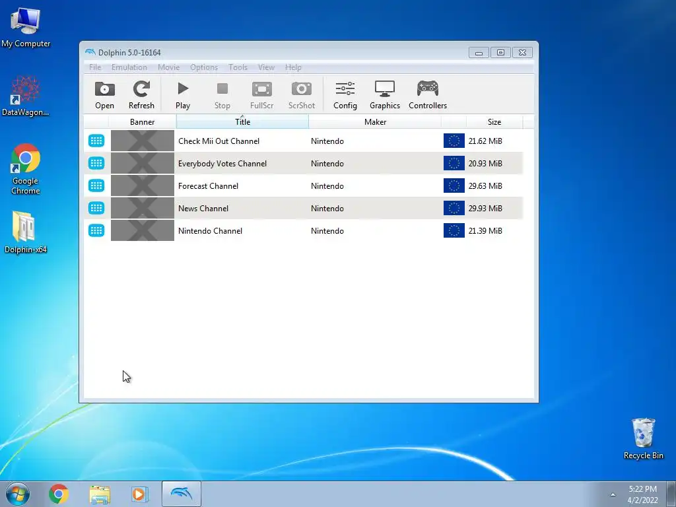Click platform icon for Everybody Votes Channel

pyautogui.click(x=96, y=163)
